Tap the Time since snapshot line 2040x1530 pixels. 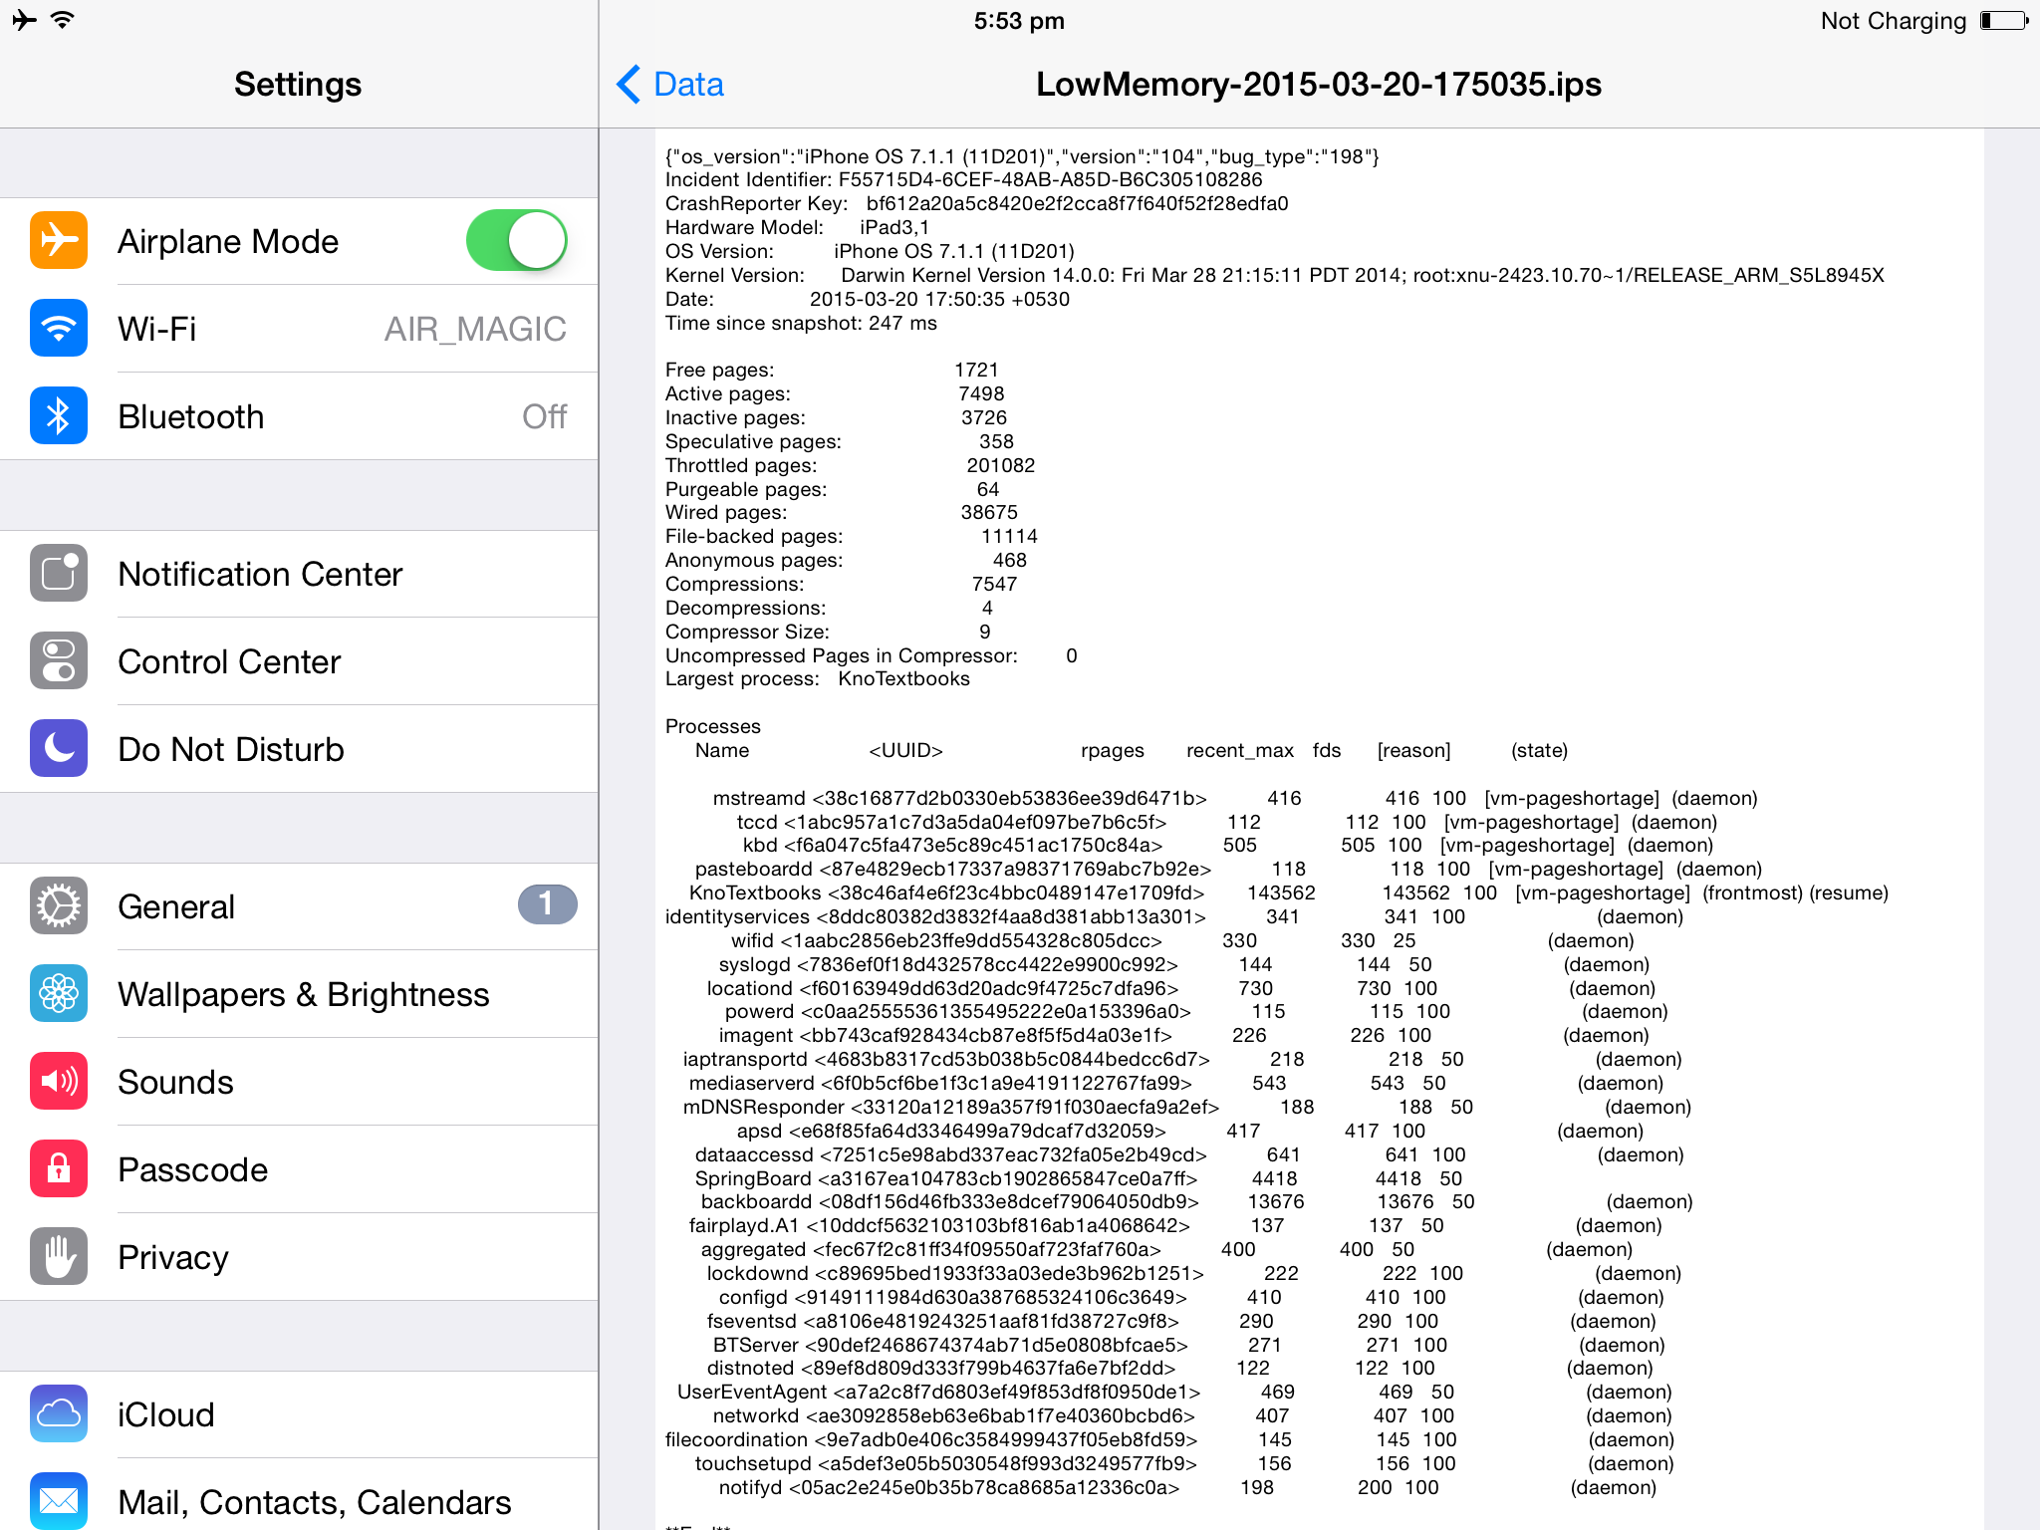coord(801,324)
